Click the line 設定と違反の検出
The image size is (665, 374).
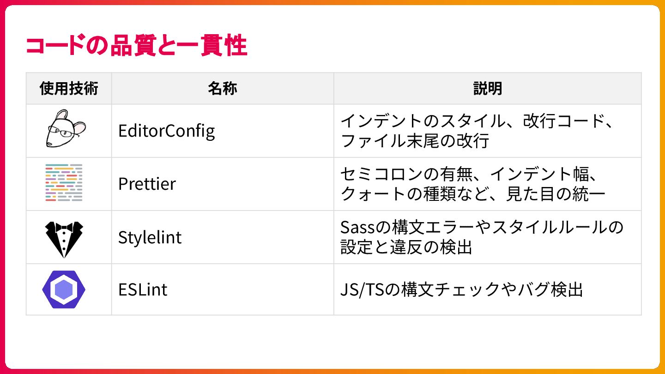tap(406, 247)
